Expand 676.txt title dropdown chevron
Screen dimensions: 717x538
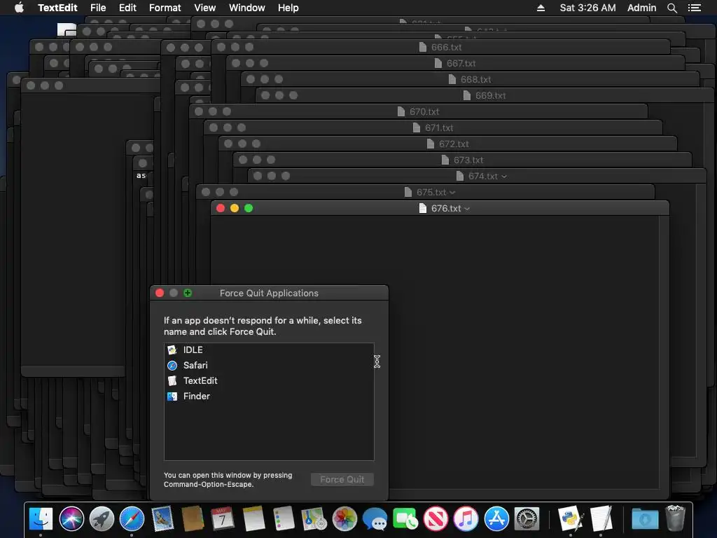(467, 209)
